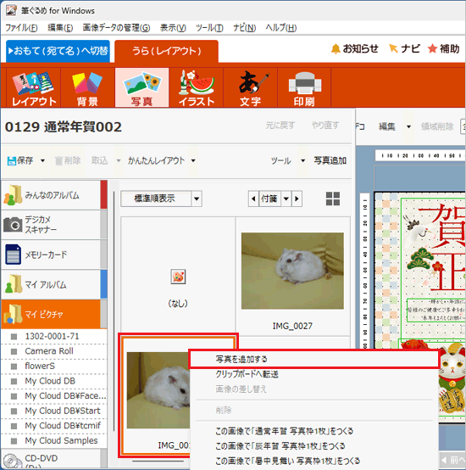Image resolution: width=466 pixels, height=470 pixels.
Task: Go to next 付箋 tag
Action: (x=297, y=199)
